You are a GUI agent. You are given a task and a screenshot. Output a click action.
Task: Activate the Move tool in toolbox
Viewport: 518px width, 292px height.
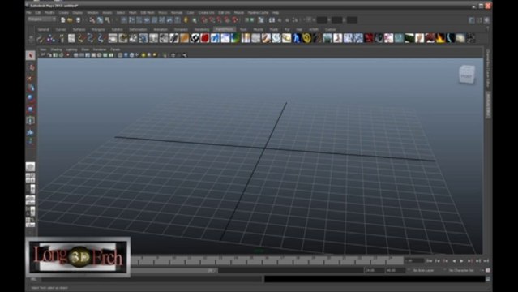click(x=30, y=88)
